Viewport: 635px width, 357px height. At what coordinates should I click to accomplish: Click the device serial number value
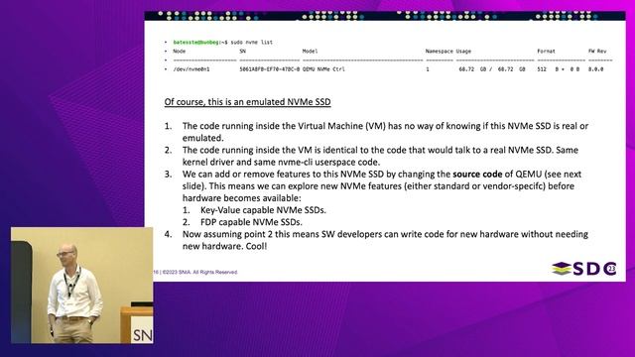(269, 69)
